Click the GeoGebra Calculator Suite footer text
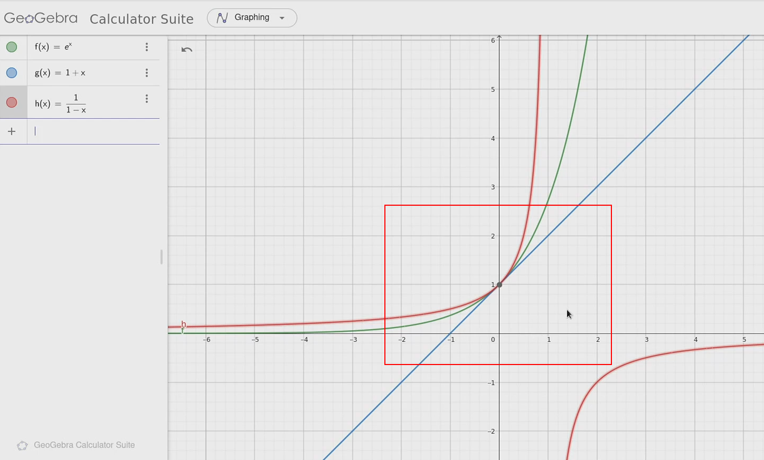Image resolution: width=764 pixels, height=460 pixels. (84, 445)
